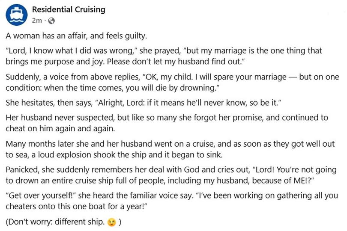Click the globe public-audience icon

[51, 21]
